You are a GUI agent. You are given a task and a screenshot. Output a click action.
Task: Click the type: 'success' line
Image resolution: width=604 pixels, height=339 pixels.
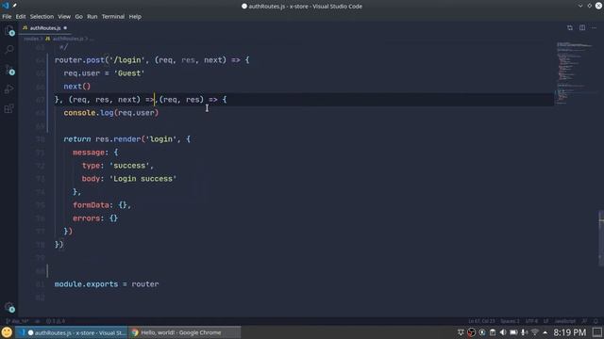[117, 166]
